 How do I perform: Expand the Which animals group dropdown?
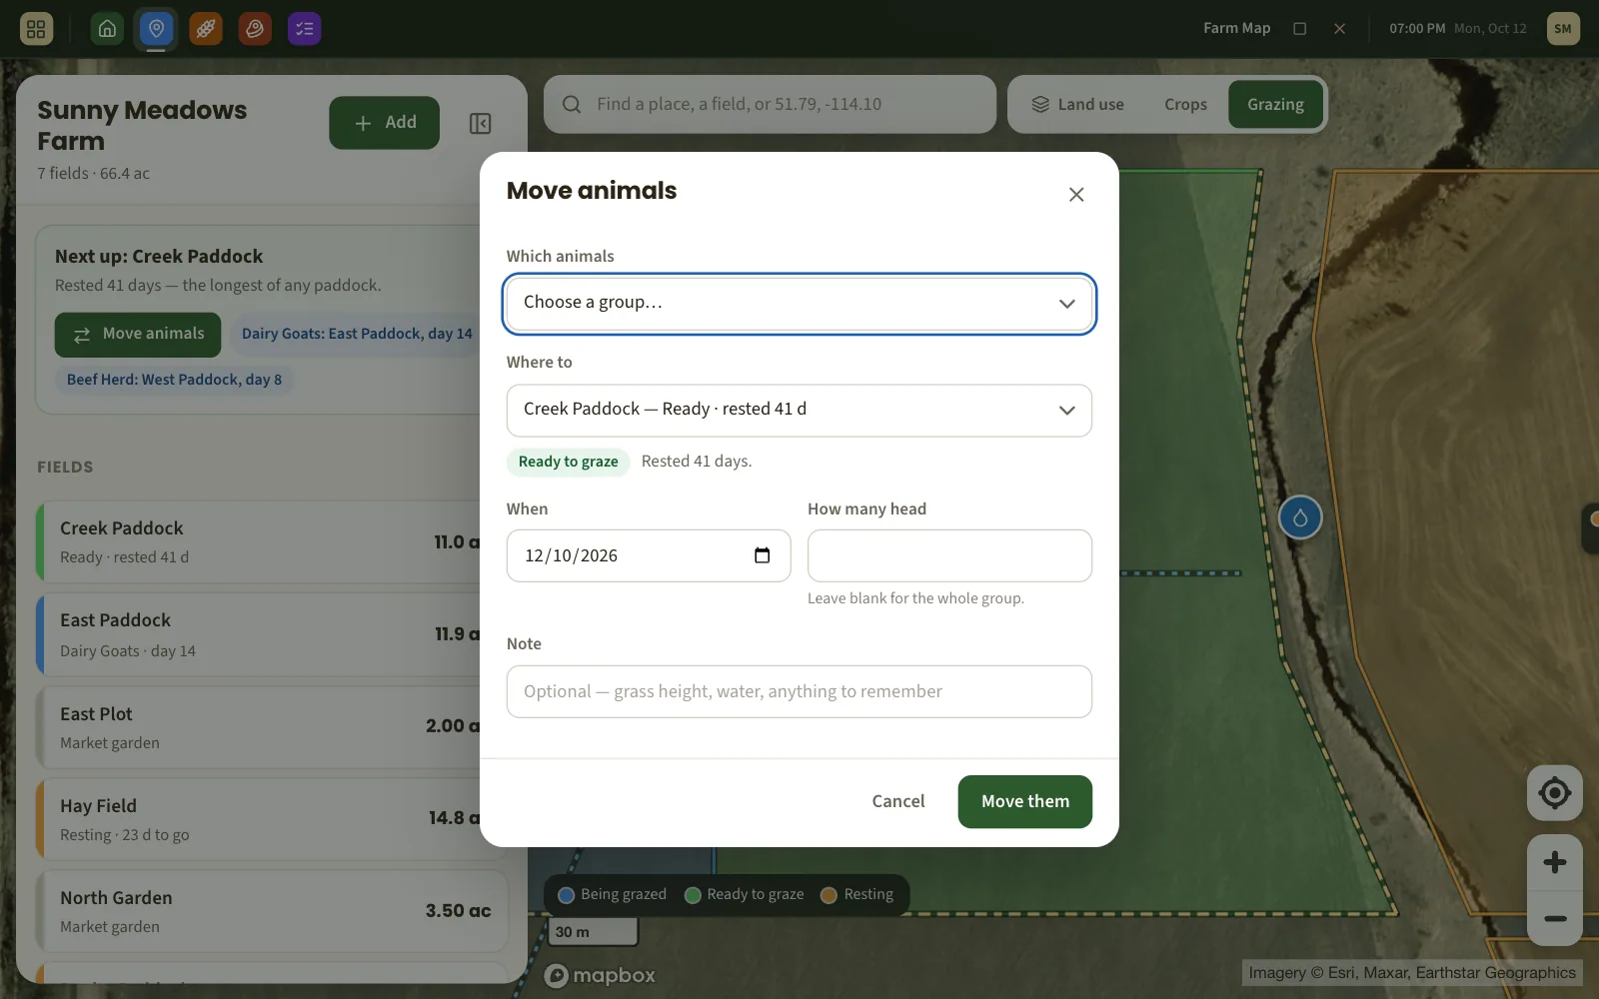(799, 303)
